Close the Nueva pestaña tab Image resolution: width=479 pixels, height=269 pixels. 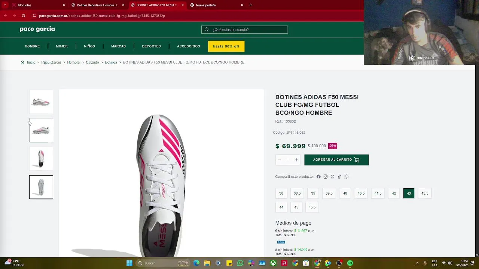[242, 5]
